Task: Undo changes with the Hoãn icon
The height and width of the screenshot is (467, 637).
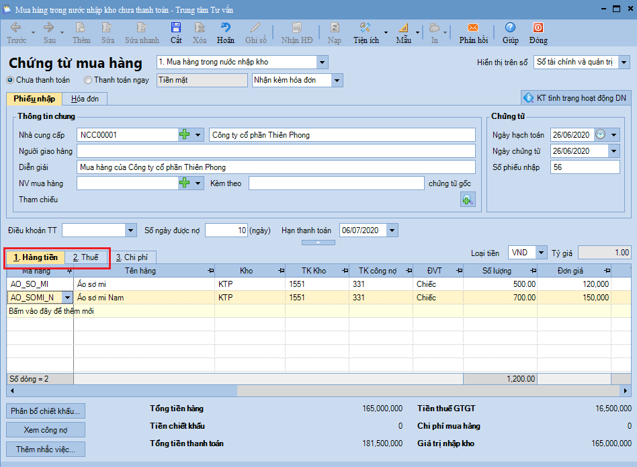Action: [x=226, y=28]
